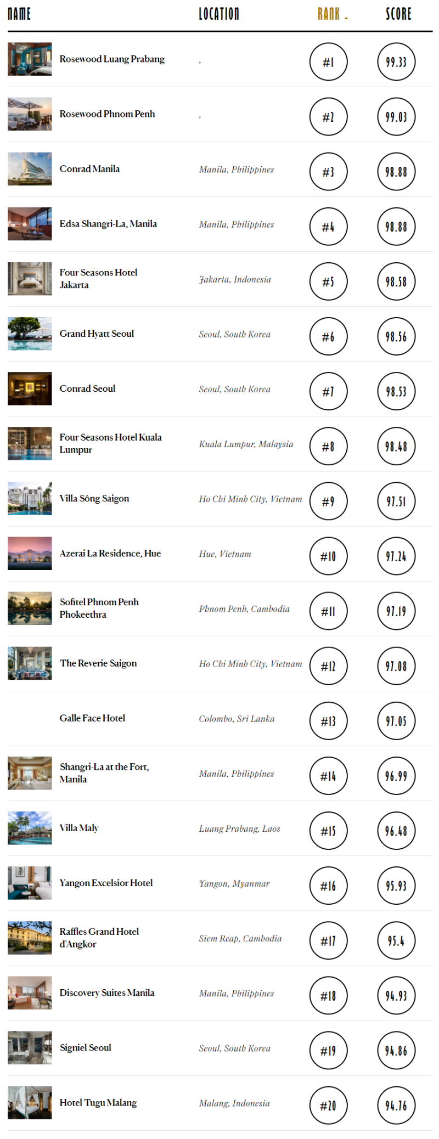Sort the list by Score header
439x1139 pixels.
[x=398, y=14]
